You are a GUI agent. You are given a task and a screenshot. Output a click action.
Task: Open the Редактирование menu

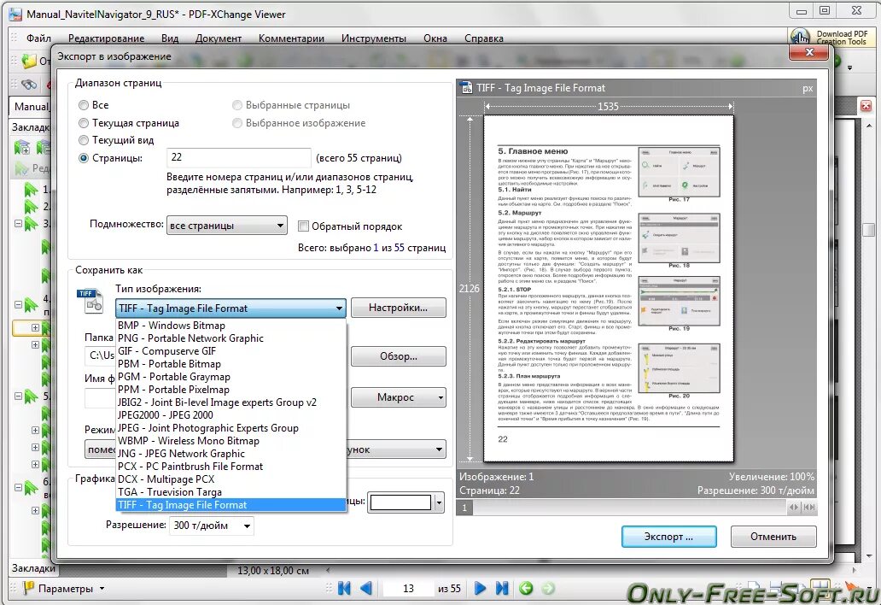pyautogui.click(x=106, y=38)
